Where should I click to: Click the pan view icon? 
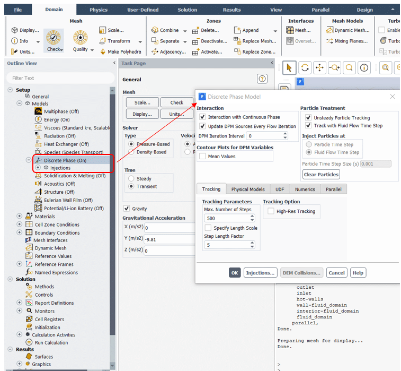(x=319, y=67)
